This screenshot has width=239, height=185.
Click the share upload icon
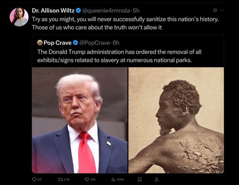(x=156, y=179)
